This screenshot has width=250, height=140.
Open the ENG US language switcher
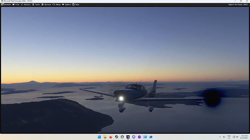tap(229, 137)
